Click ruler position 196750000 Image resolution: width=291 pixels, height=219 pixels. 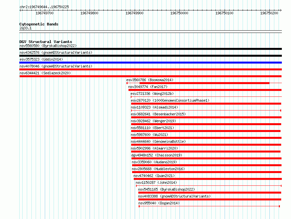pos(180,13)
